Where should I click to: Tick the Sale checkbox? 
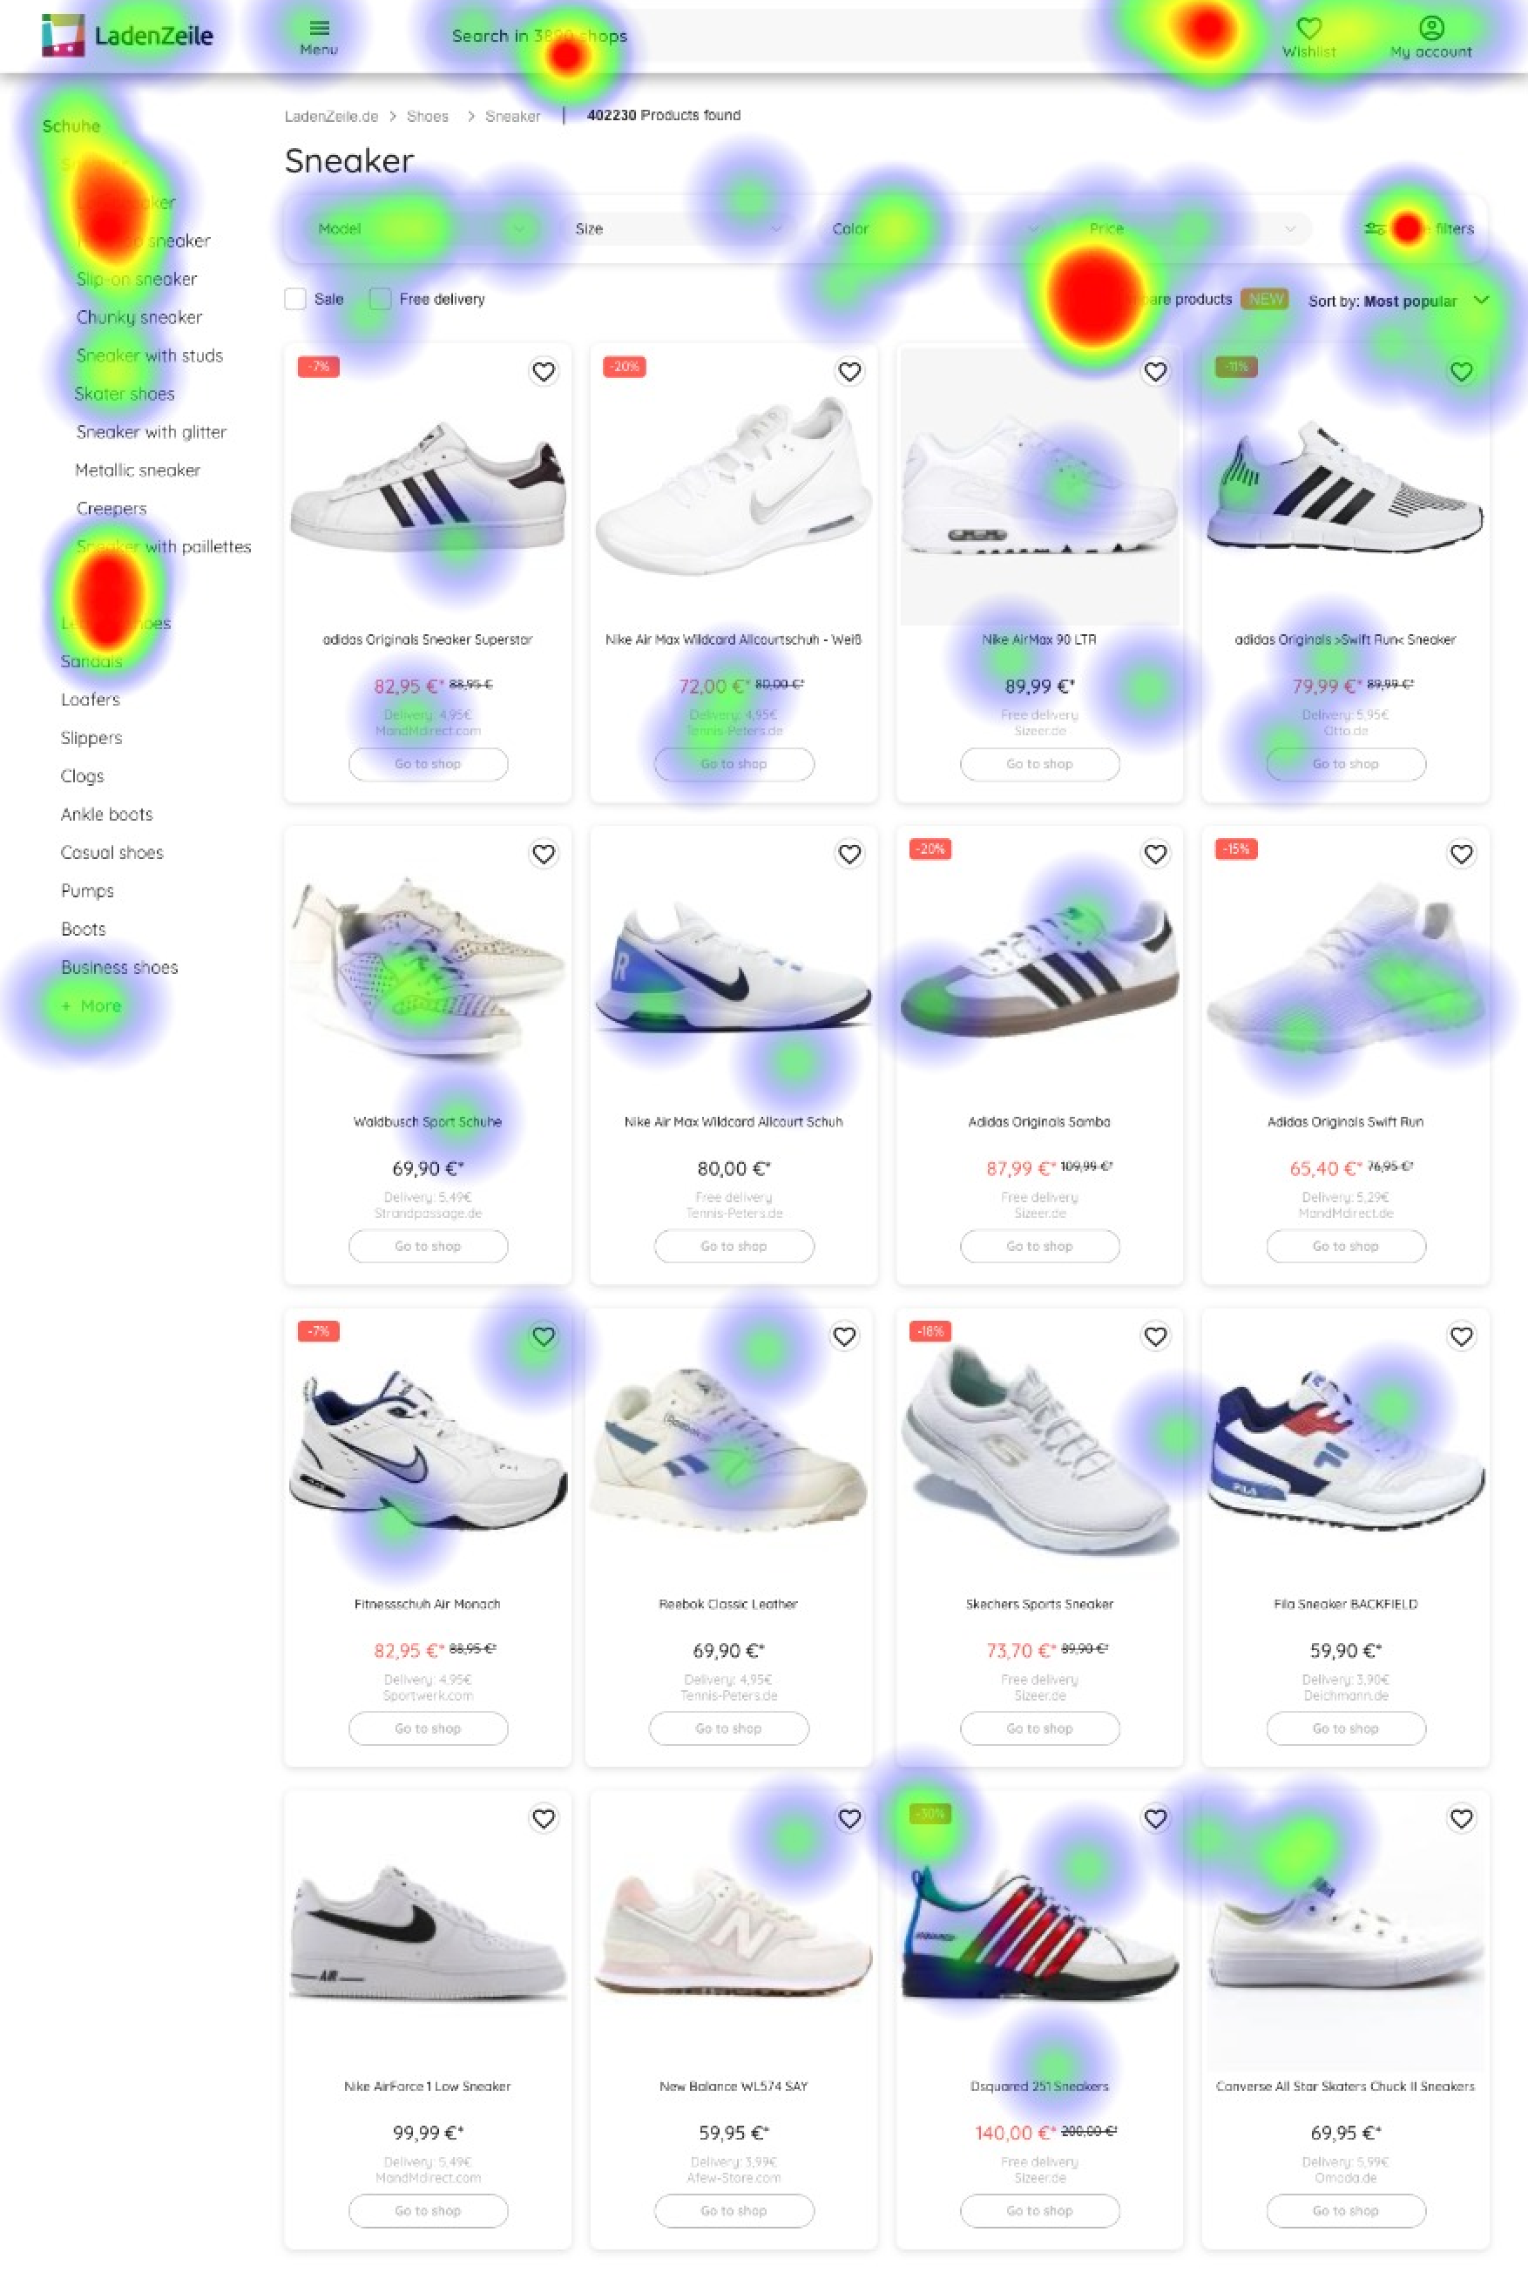click(x=295, y=299)
